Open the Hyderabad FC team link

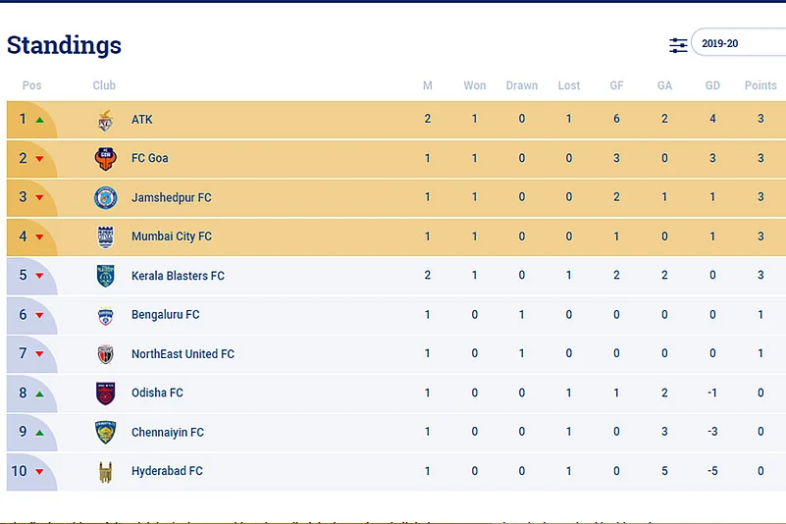coord(167,471)
